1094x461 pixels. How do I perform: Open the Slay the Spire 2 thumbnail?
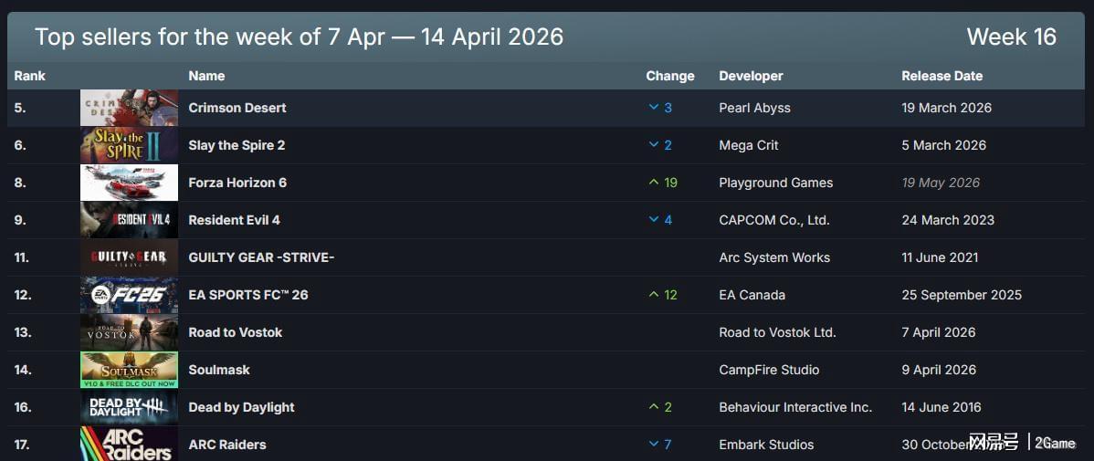pos(129,145)
